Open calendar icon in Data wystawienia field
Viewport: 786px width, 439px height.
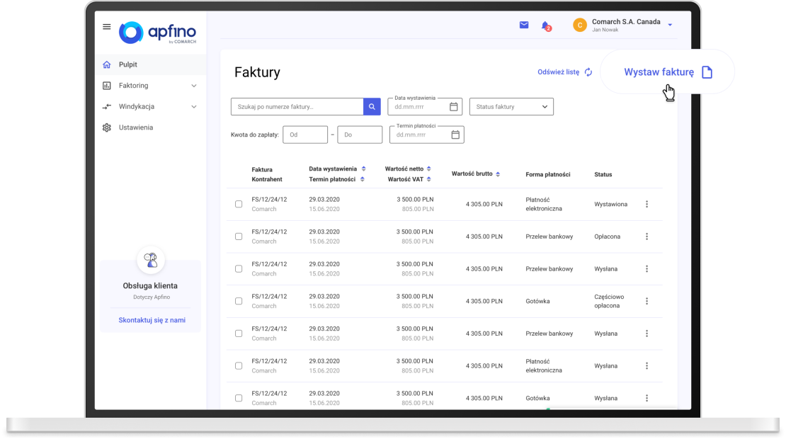coord(454,107)
